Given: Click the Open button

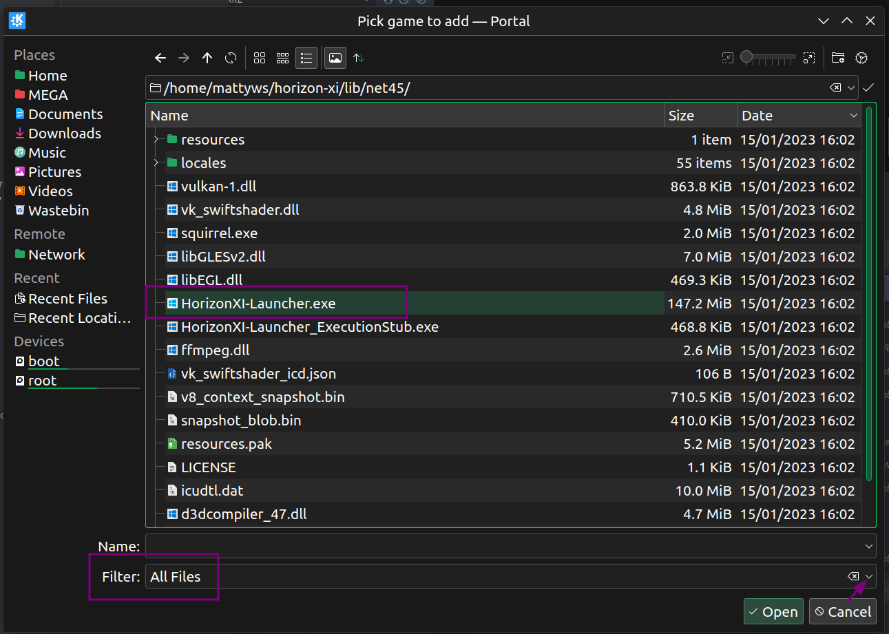Looking at the screenshot, I should point(773,611).
